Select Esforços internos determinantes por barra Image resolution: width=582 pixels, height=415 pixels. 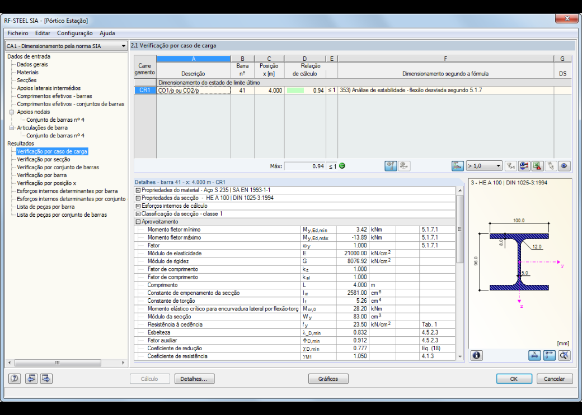67,191
